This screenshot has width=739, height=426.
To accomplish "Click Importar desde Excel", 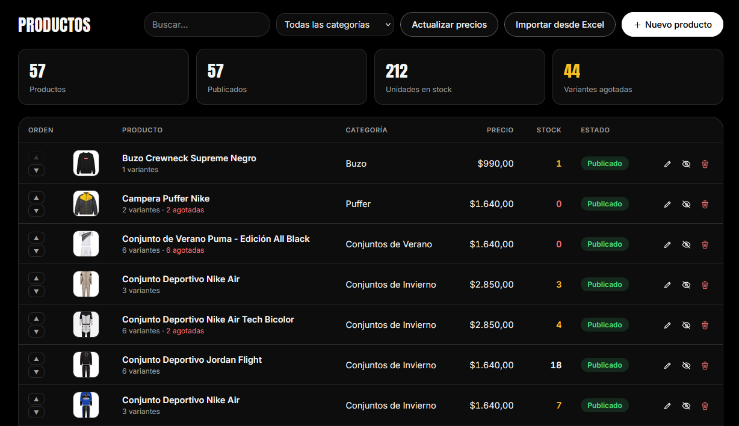I will tap(560, 25).
